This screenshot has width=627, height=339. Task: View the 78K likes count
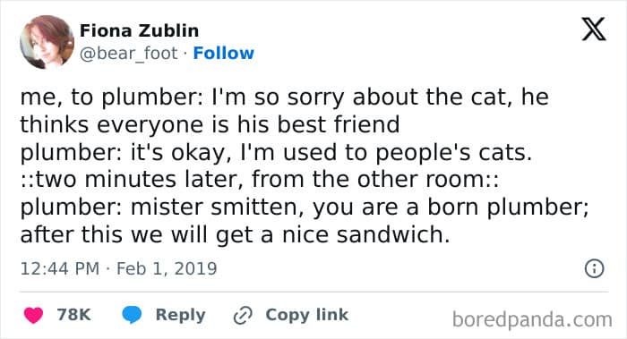click(x=73, y=315)
